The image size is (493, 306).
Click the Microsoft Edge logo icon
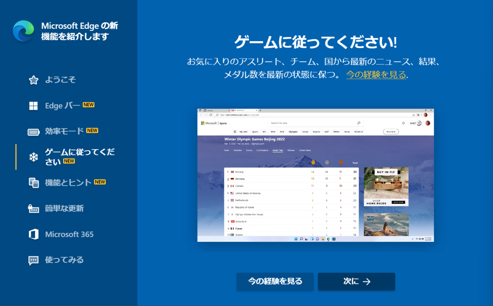click(x=23, y=31)
